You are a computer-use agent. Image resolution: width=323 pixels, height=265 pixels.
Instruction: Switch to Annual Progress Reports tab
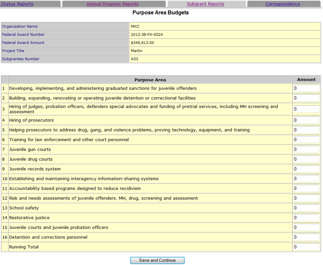(x=113, y=4)
